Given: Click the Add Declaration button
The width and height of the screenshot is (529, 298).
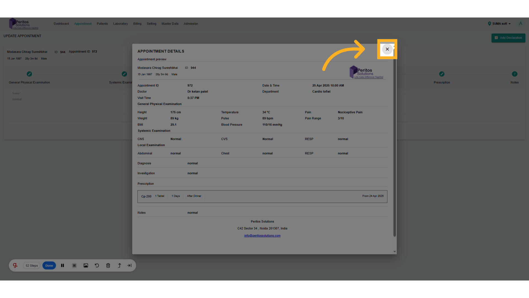Looking at the screenshot, I should tap(508, 38).
